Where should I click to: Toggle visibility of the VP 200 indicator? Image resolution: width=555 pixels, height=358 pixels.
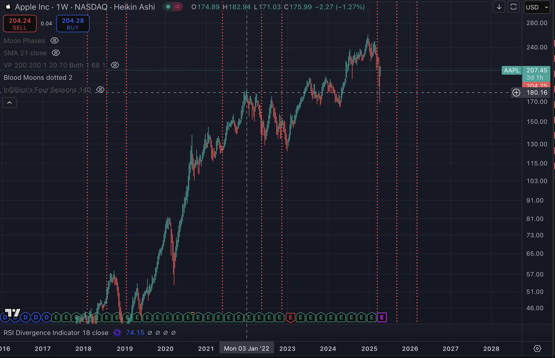tap(115, 65)
